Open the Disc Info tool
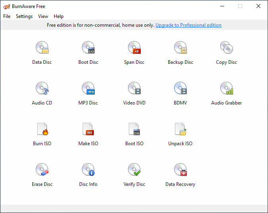268x213 pixels. tap(88, 170)
